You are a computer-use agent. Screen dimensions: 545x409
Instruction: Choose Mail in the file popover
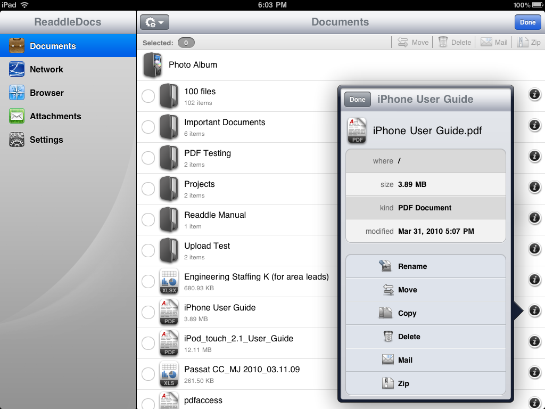(x=425, y=360)
